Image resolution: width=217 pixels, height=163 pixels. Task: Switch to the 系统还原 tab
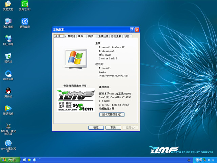pos(103,36)
